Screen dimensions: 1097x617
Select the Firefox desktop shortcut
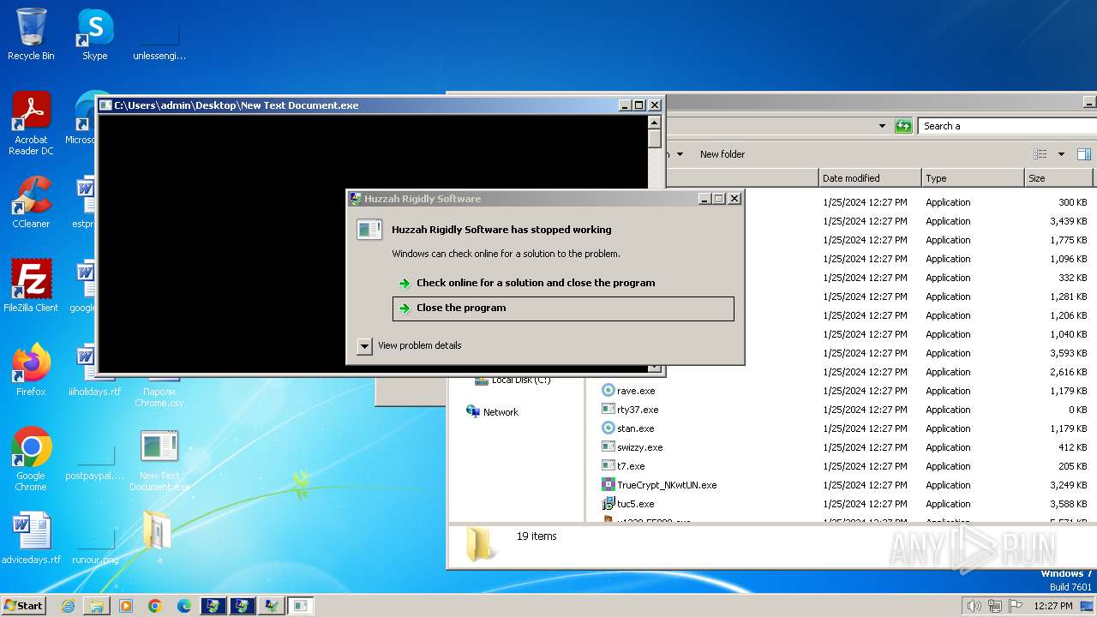31,370
